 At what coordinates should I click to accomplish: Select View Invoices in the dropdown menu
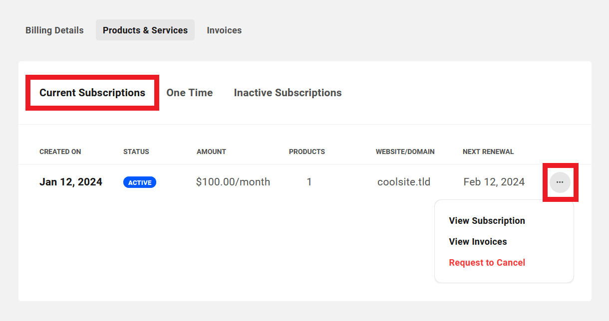tap(477, 241)
